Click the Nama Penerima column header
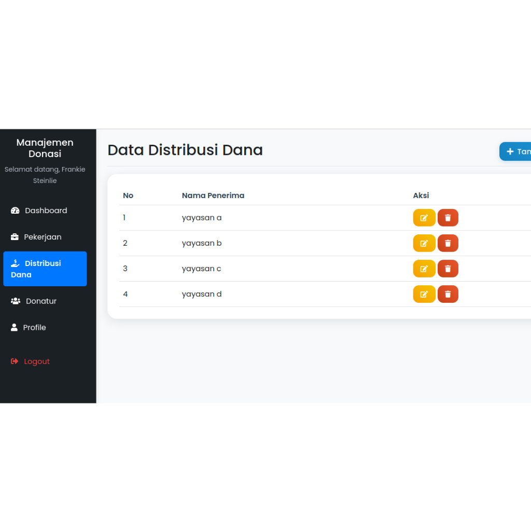Screen dimensions: 531x531 click(x=213, y=195)
